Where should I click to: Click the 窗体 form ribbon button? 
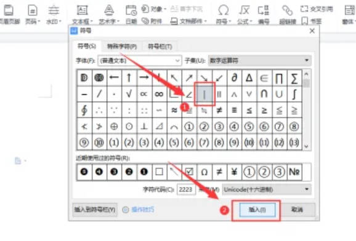349,14
